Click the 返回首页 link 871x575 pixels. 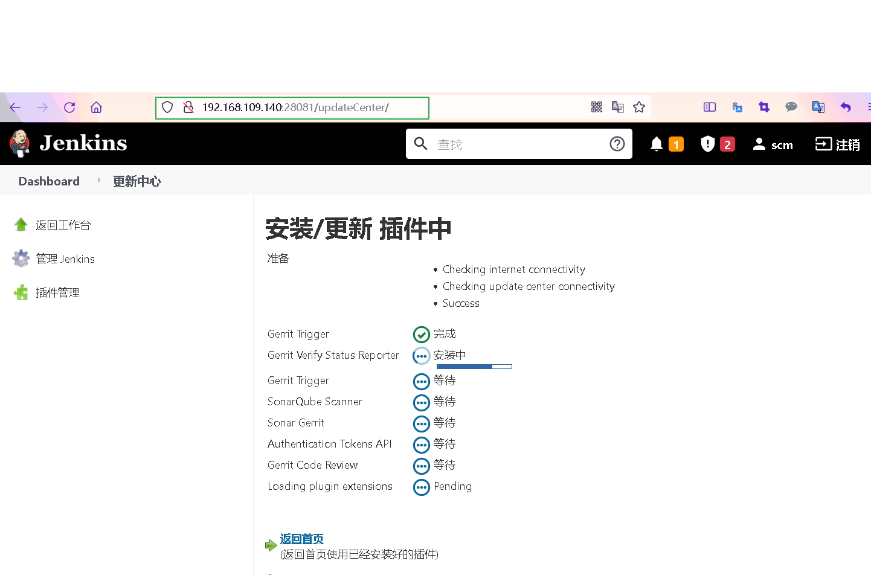[301, 539]
